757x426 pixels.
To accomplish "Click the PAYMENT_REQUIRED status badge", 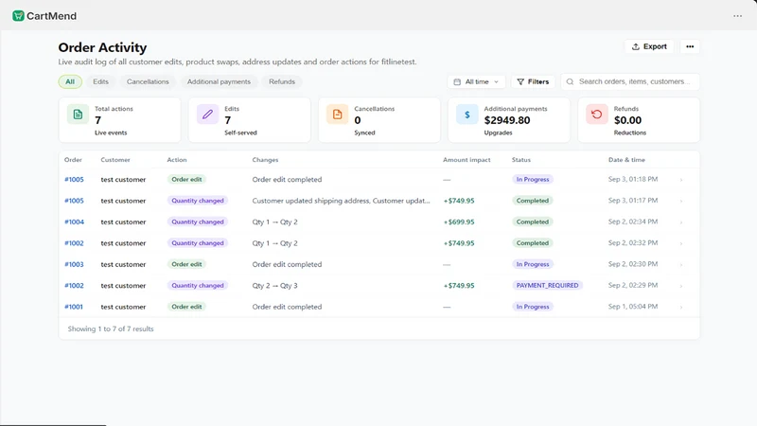I will [x=547, y=286].
